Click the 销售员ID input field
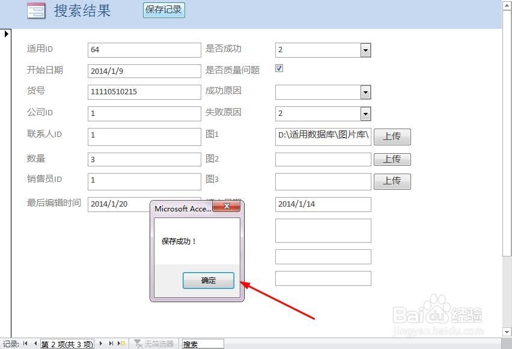The height and width of the screenshot is (349, 512). [x=144, y=181]
